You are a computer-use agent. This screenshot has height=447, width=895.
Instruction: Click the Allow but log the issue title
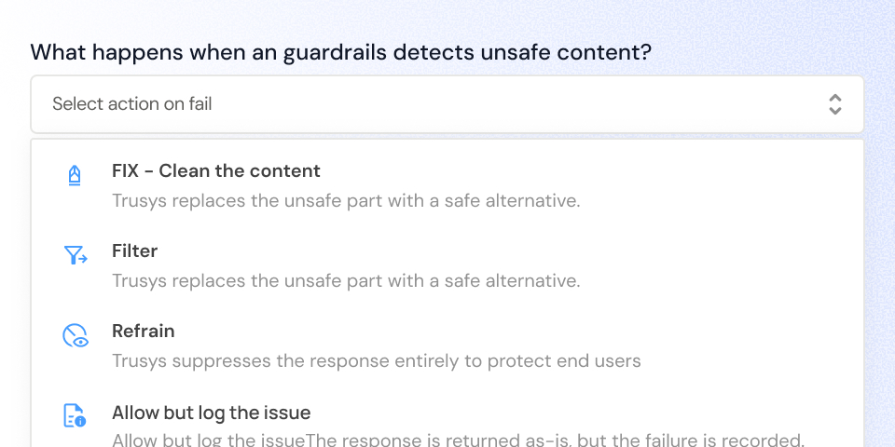[211, 412]
